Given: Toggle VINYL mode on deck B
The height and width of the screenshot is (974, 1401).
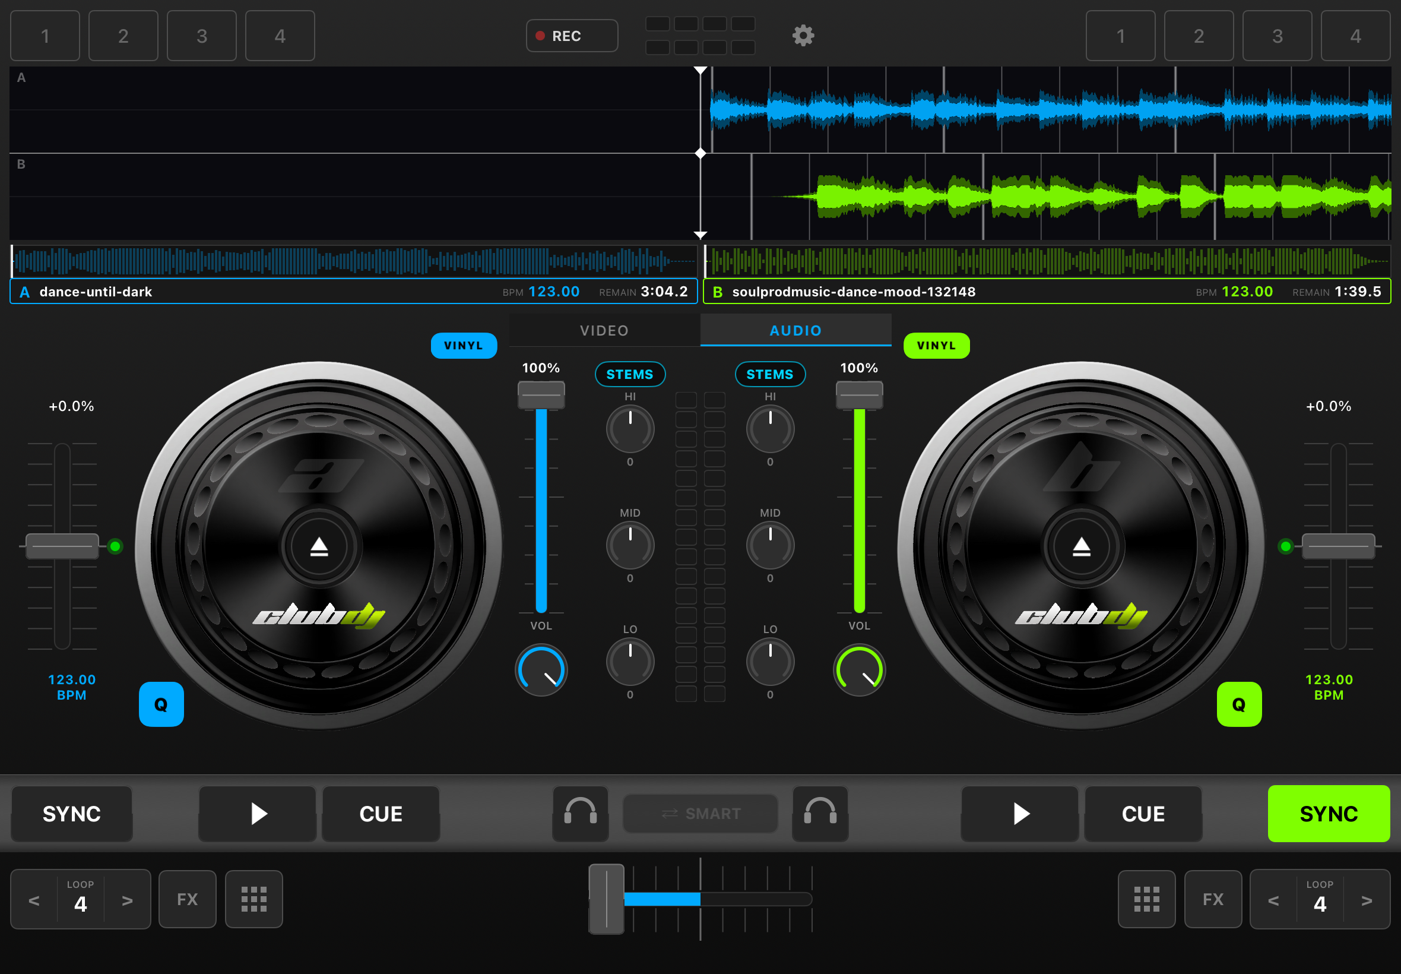Looking at the screenshot, I should (x=936, y=346).
